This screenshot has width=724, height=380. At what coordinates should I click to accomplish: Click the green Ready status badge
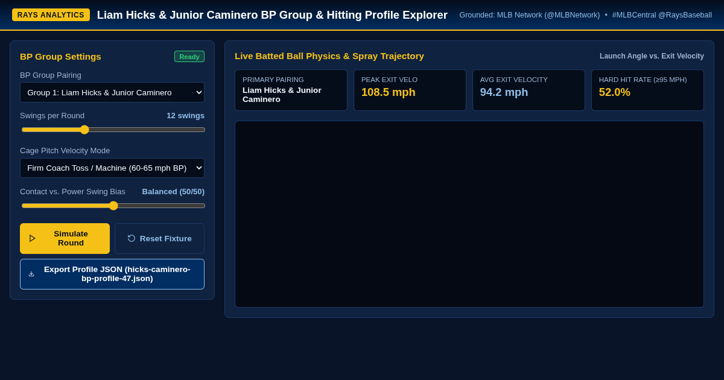pyautogui.click(x=189, y=57)
